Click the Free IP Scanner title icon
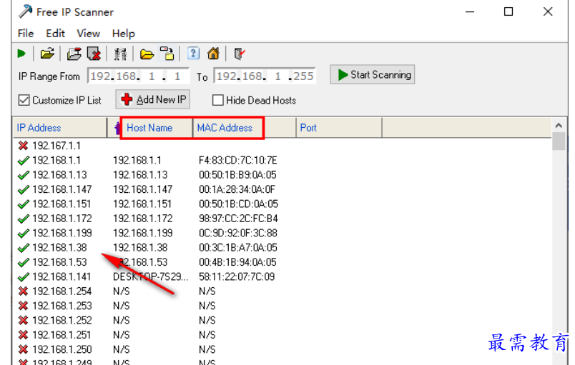575x365 pixels. click(x=25, y=11)
